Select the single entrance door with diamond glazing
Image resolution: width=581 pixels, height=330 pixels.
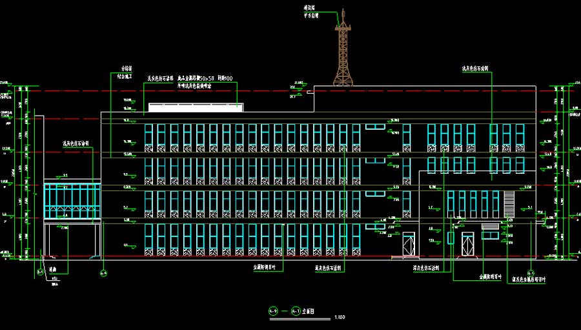[x=409, y=244]
